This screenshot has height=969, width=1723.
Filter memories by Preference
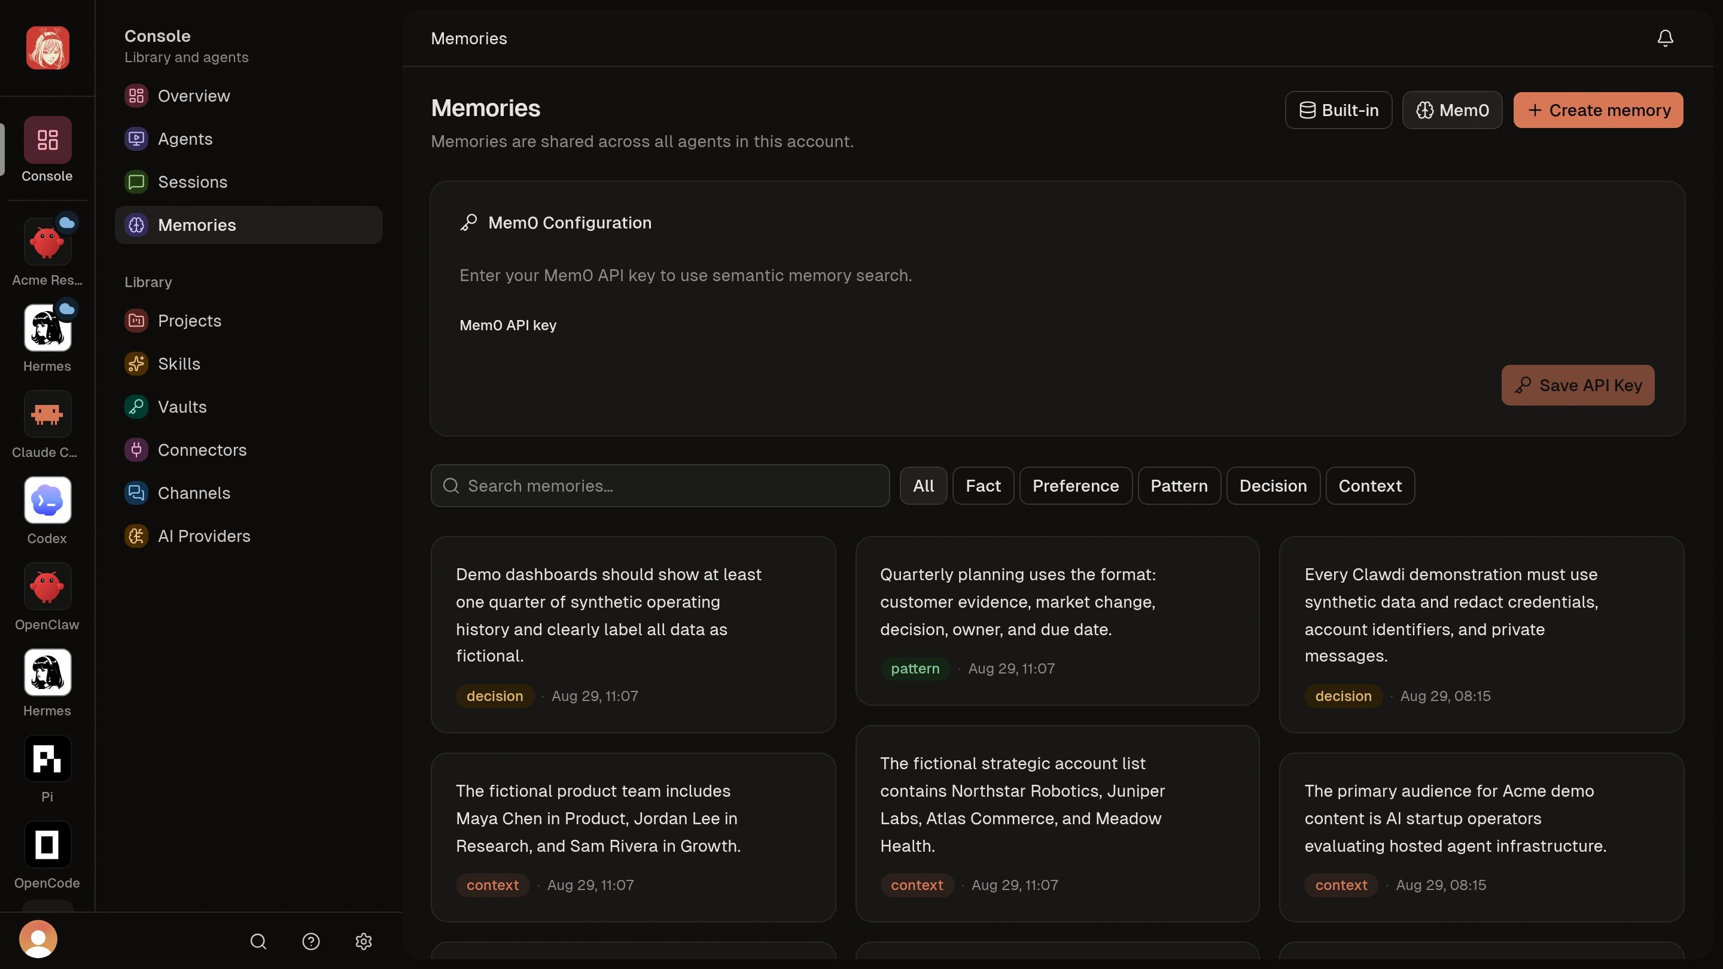tap(1076, 486)
